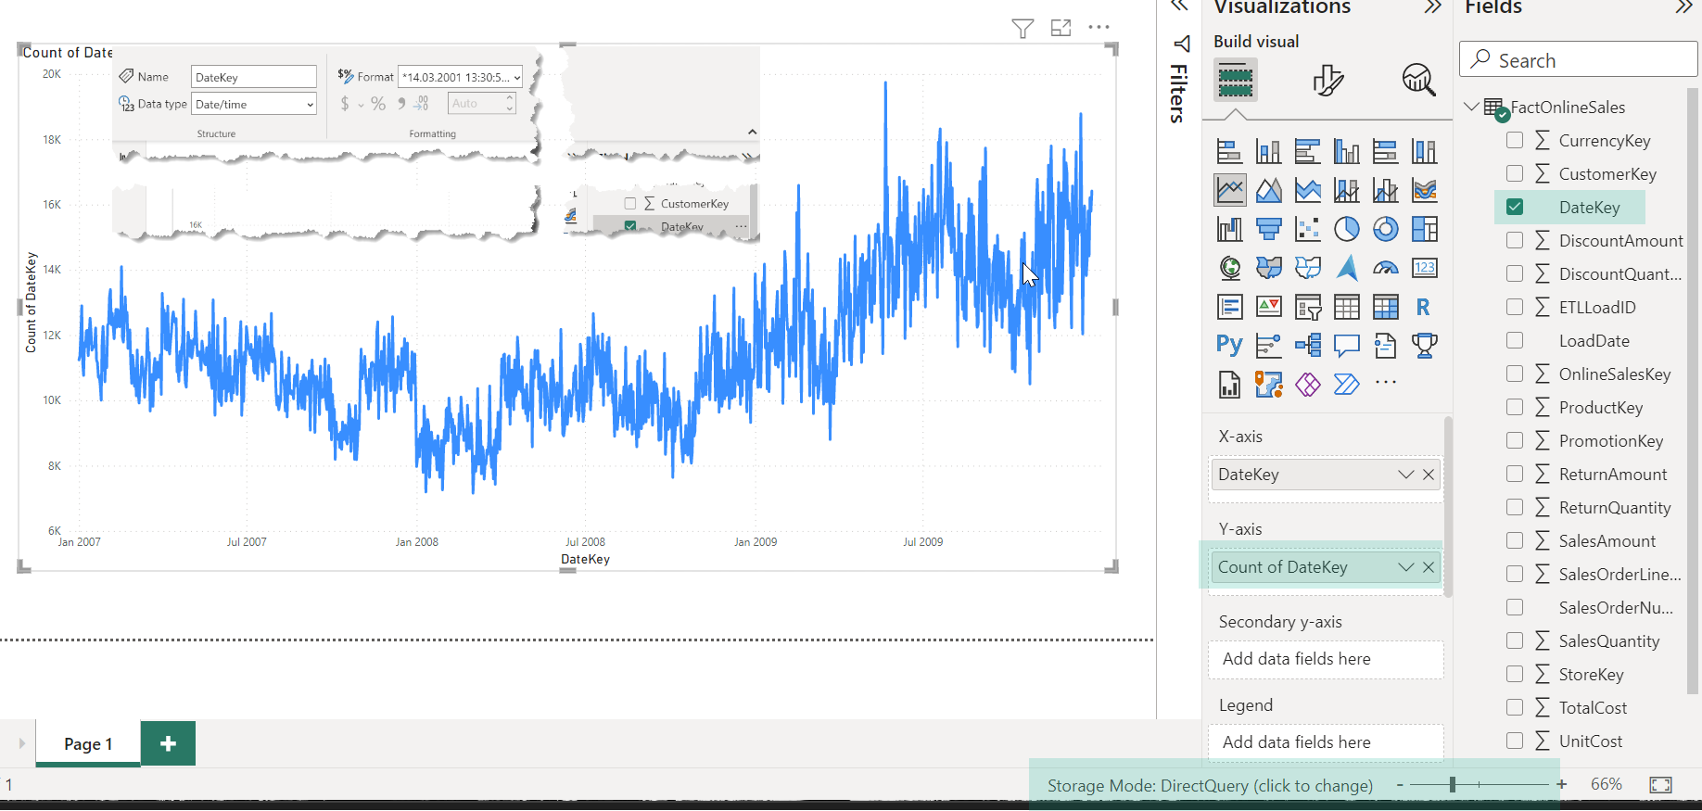The height and width of the screenshot is (811, 1702).
Task: Select the Q&A visual icon
Action: coord(1347,346)
